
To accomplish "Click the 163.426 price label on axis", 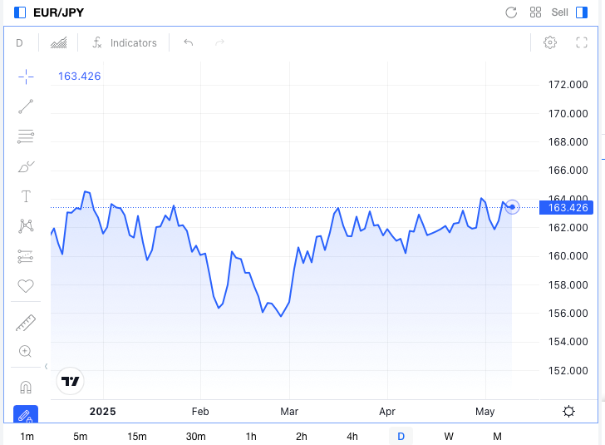I will tap(567, 208).
